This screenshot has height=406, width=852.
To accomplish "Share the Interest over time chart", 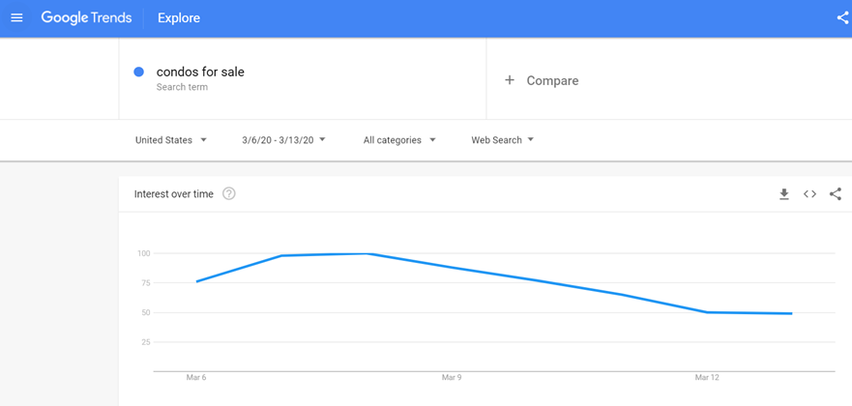I will 836,194.
